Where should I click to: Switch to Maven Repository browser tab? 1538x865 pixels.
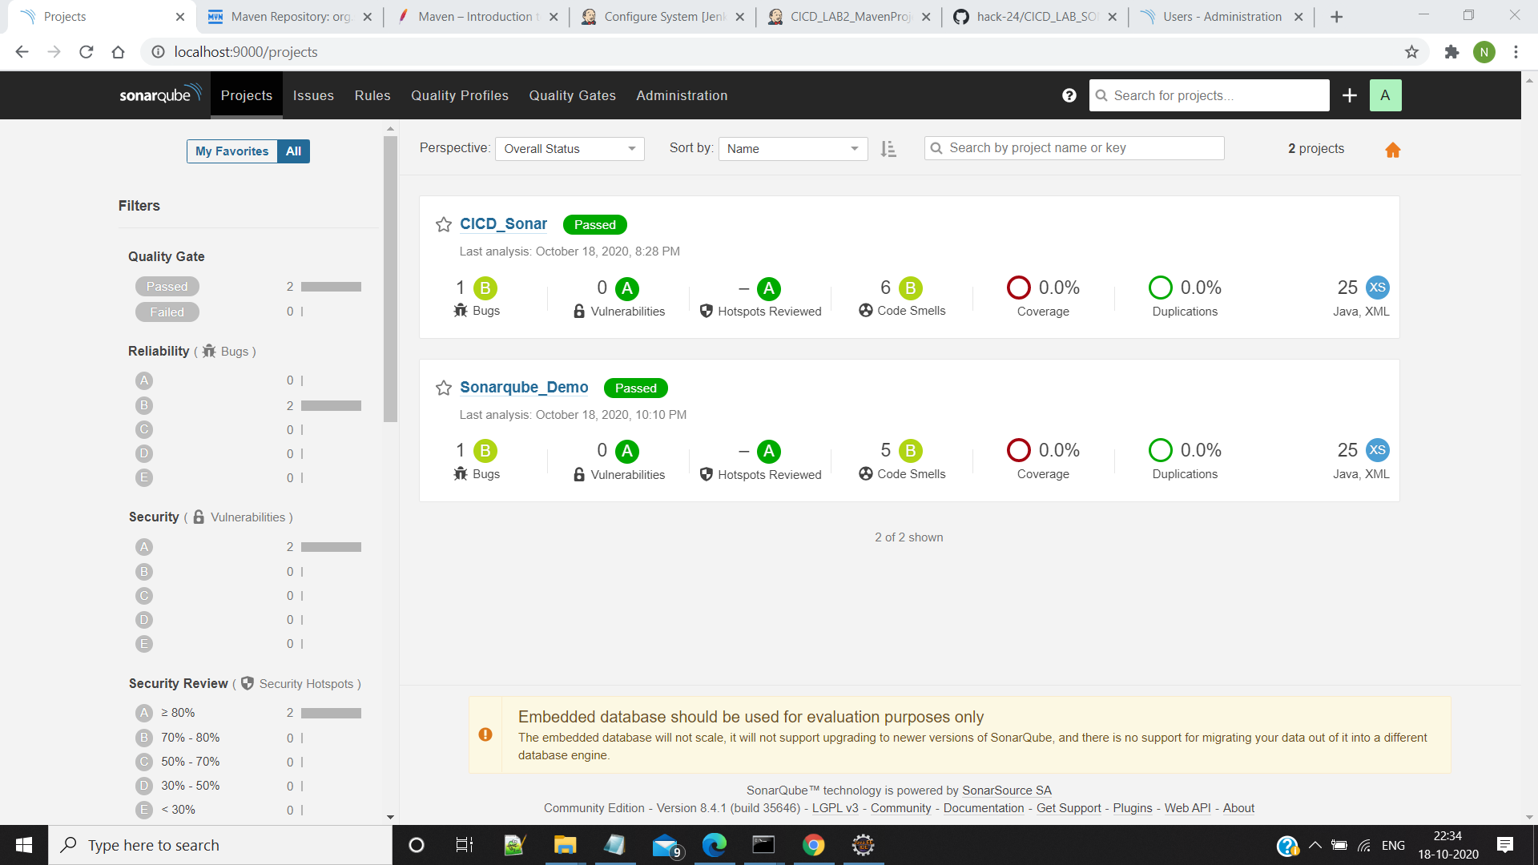[x=289, y=17]
